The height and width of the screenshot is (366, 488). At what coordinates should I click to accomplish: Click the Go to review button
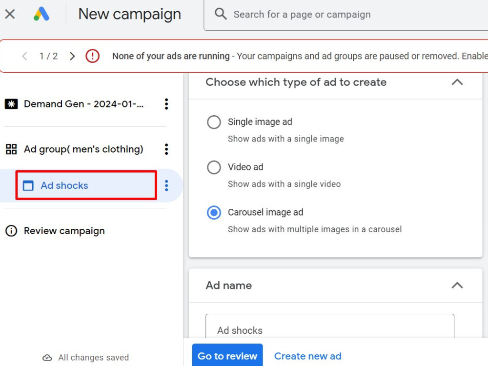click(227, 355)
